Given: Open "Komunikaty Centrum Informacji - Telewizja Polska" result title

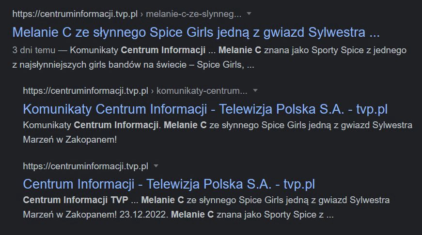Looking at the screenshot, I should [x=205, y=109].
